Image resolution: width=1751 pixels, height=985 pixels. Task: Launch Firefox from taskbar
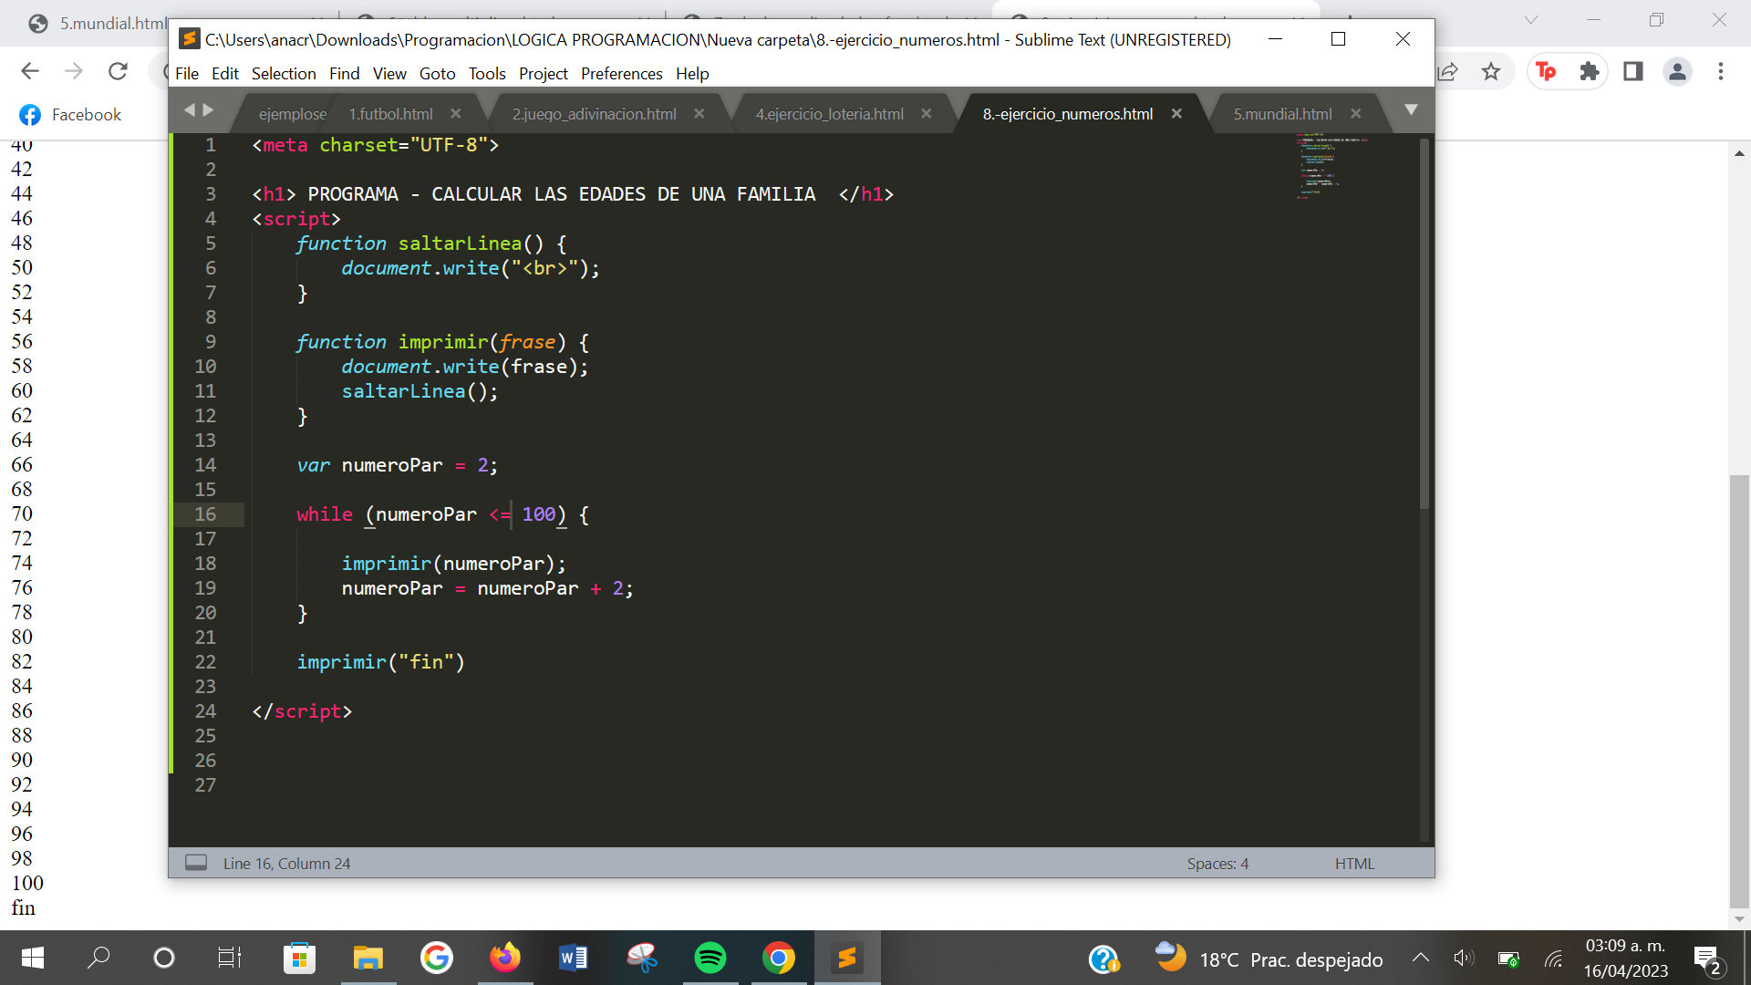[x=505, y=959]
